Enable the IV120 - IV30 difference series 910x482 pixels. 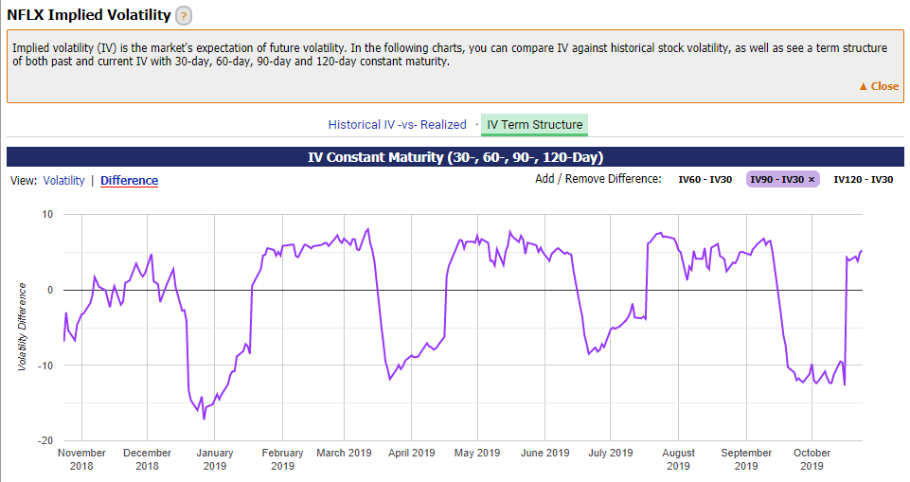pos(863,179)
